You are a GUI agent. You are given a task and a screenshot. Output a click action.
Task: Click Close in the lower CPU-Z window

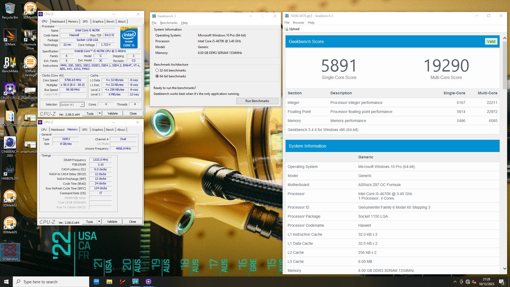(x=133, y=222)
